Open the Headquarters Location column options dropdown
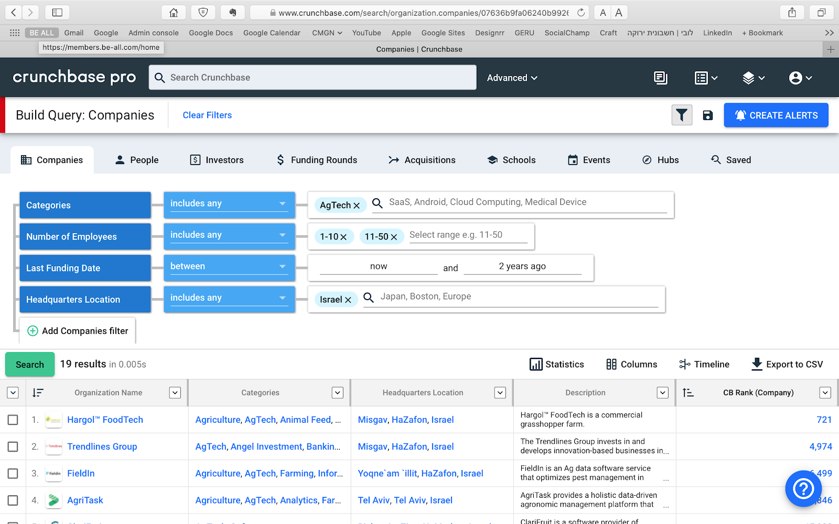 pos(500,392)
